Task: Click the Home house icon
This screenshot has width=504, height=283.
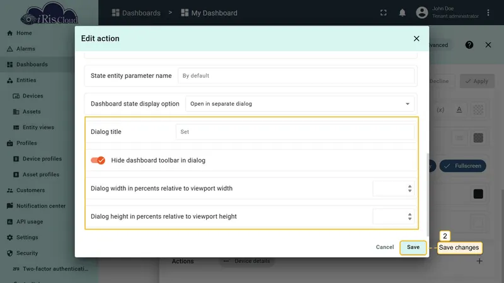Action: [x=9, y=33]
